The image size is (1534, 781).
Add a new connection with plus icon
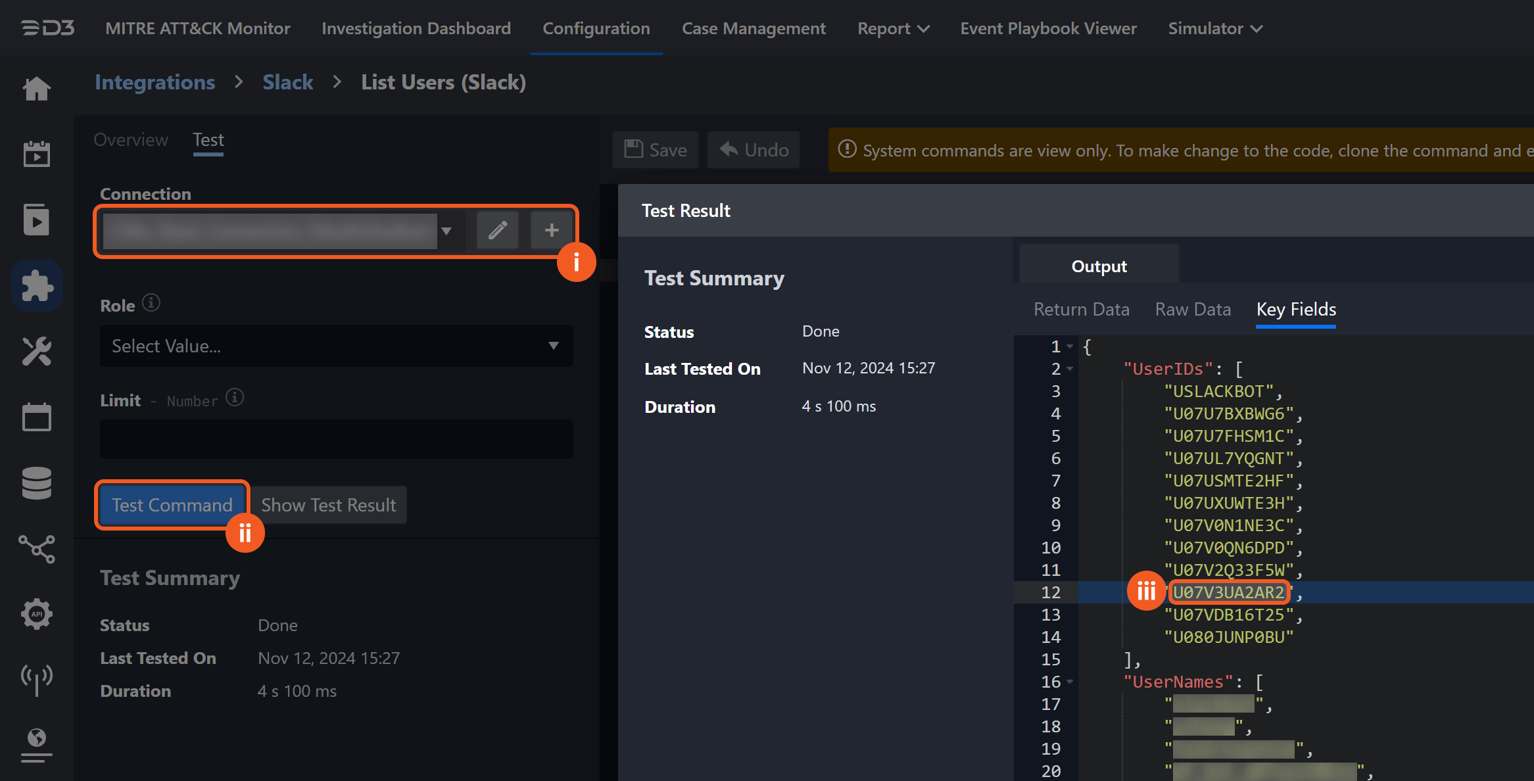coord(552,230)
